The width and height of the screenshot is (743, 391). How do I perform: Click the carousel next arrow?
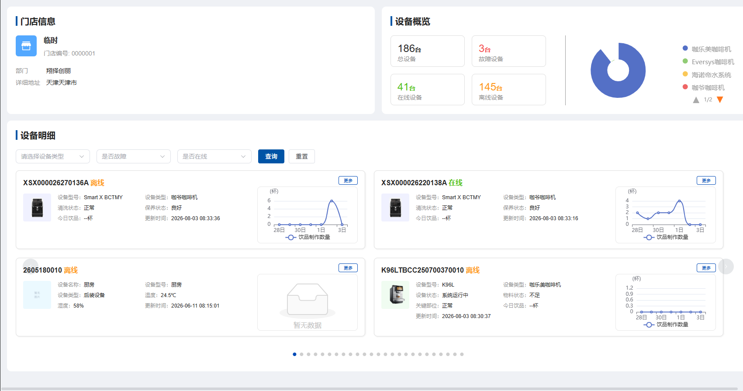(x=726, y=266)
